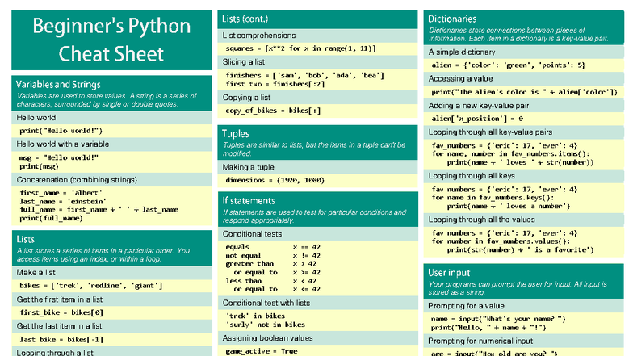Click the "Assigning boolean values" subheading

coord(268,338)
